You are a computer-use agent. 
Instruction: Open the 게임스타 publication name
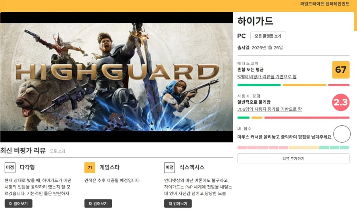(x=109, y=168)
